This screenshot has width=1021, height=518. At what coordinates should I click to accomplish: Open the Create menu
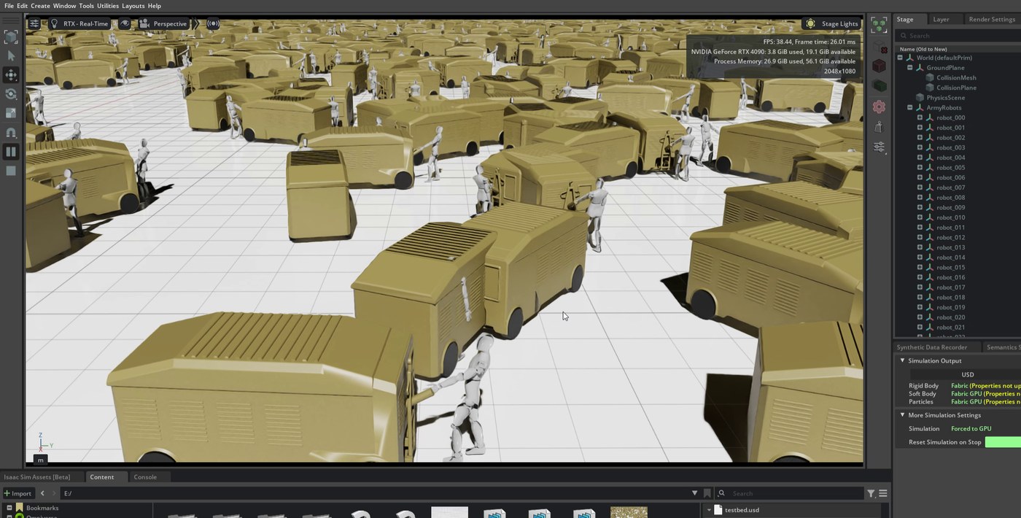point(41,6)
